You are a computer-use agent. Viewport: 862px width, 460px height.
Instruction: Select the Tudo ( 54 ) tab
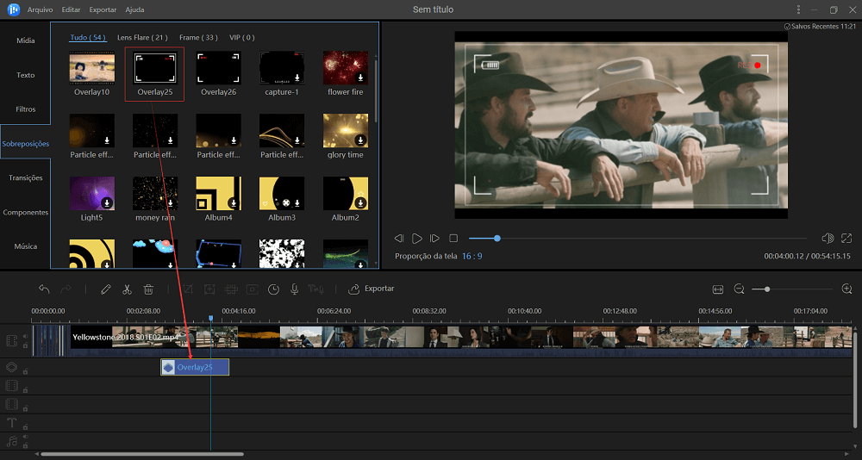pyautogui.click(x=88, y=37)
